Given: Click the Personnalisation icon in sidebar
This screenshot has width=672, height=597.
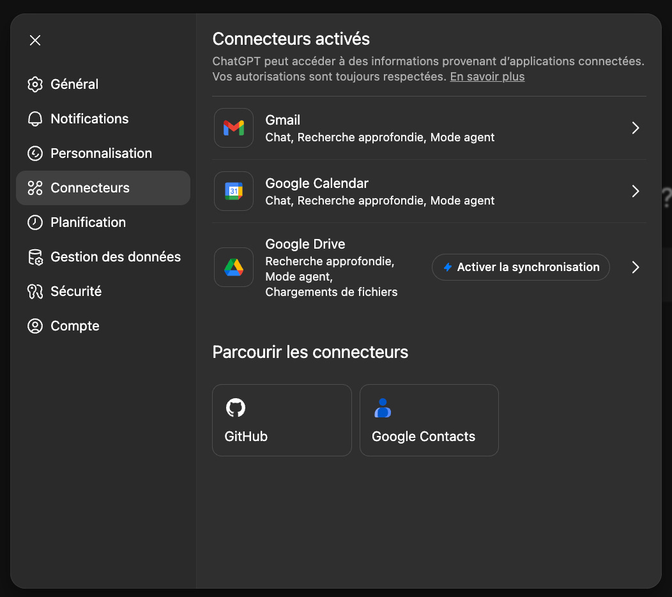Looking at the screenshot, I should pyautogui.click(x=35, y=153).
